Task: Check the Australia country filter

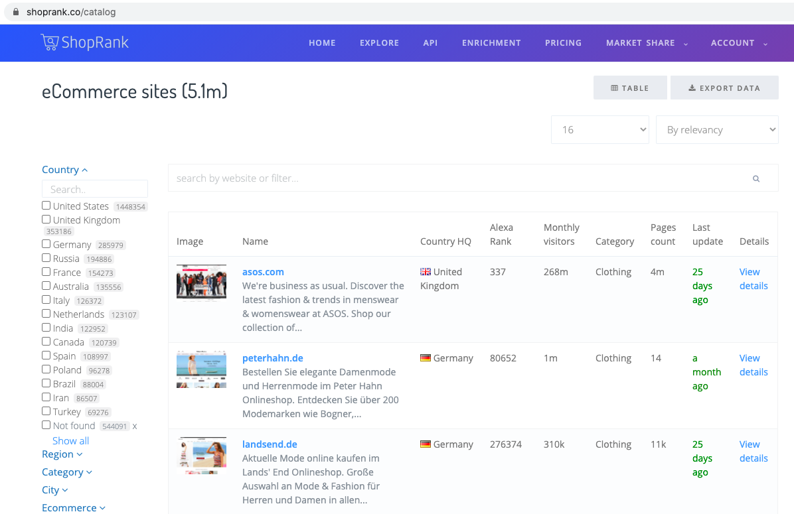Action: pos(46,286)
